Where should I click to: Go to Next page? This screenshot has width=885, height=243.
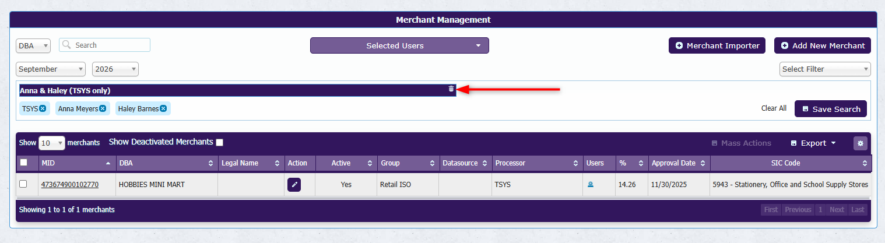pyautogui.click(x=837, y=210)
